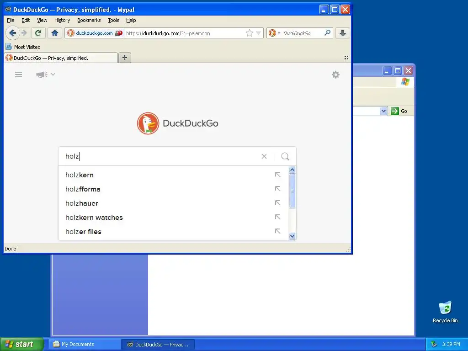
Task: Select the holzhauer suggestion
Action: tap(173, 203)
